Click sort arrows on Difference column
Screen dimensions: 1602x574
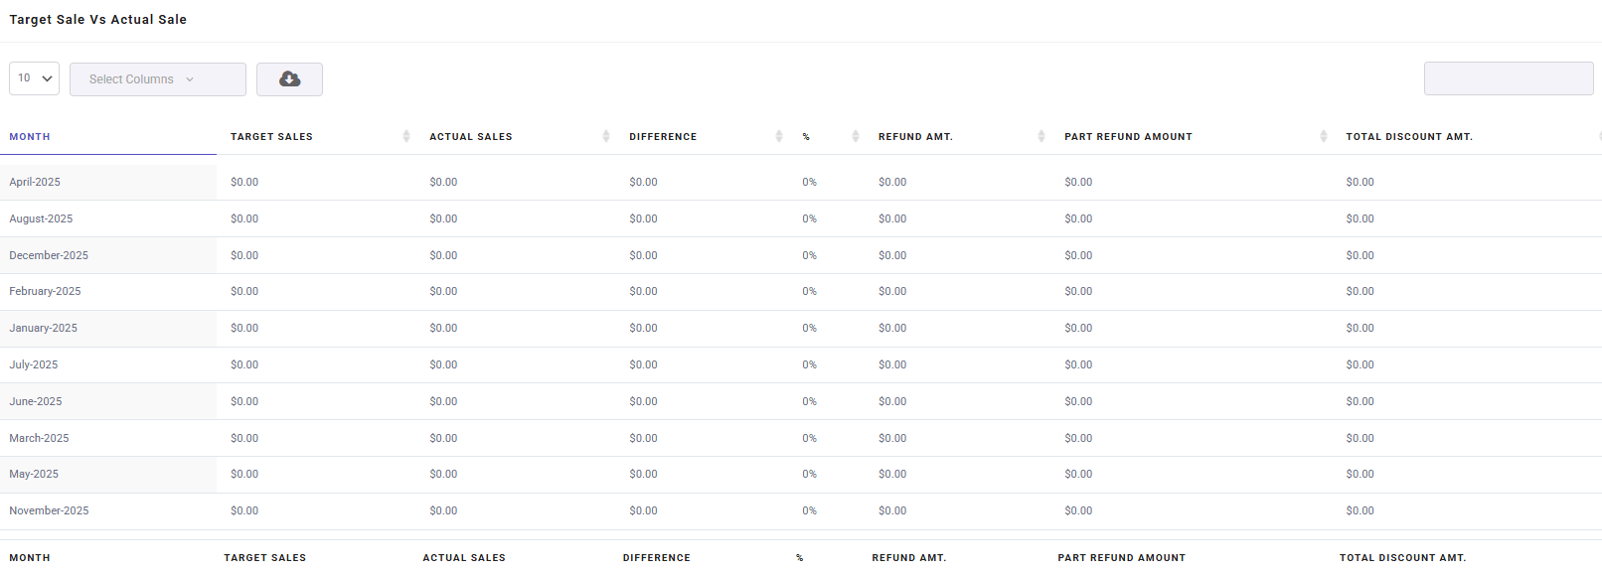pos(778,136)
